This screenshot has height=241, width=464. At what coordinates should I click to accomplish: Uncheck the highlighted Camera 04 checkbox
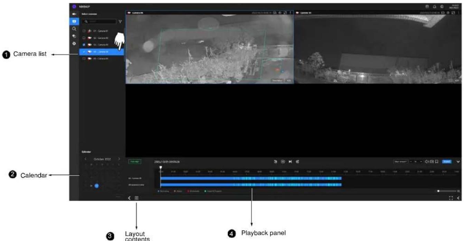click(x=84, y=52)
